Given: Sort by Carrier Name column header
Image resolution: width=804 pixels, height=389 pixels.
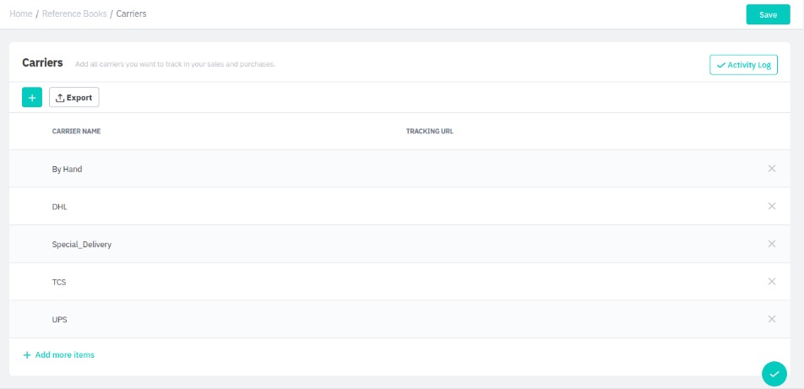Looking at the screenshot, I should point(76,132).
